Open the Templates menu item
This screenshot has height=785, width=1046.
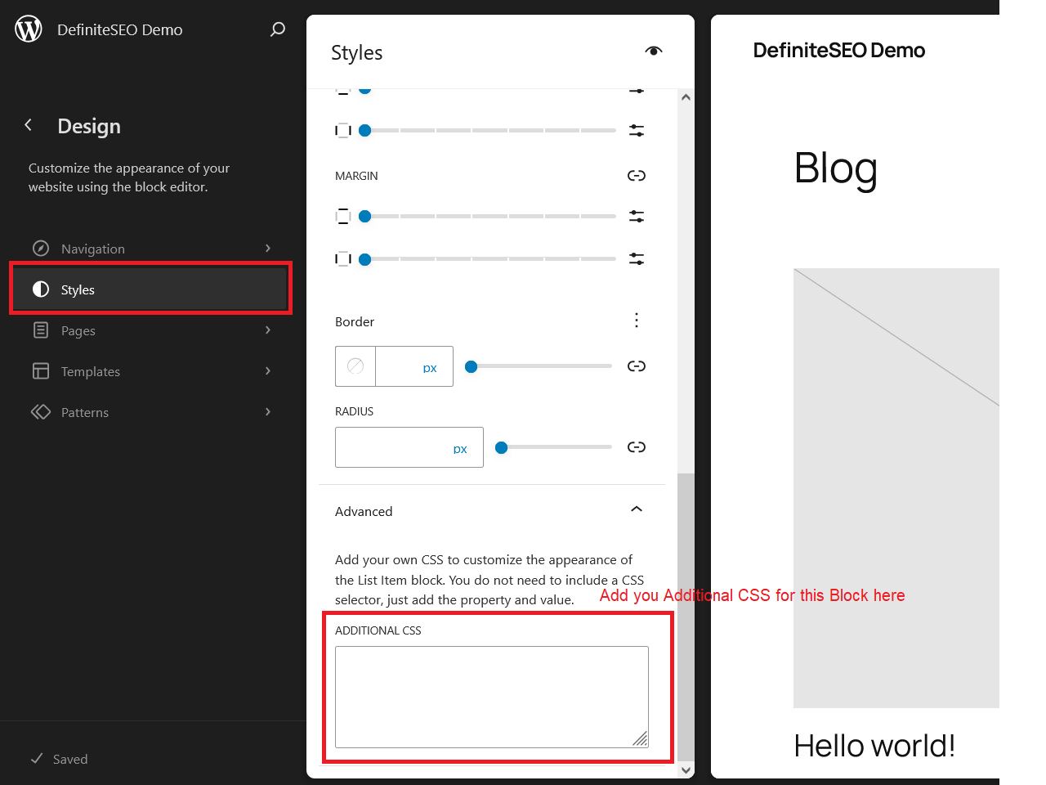[151, 371]
